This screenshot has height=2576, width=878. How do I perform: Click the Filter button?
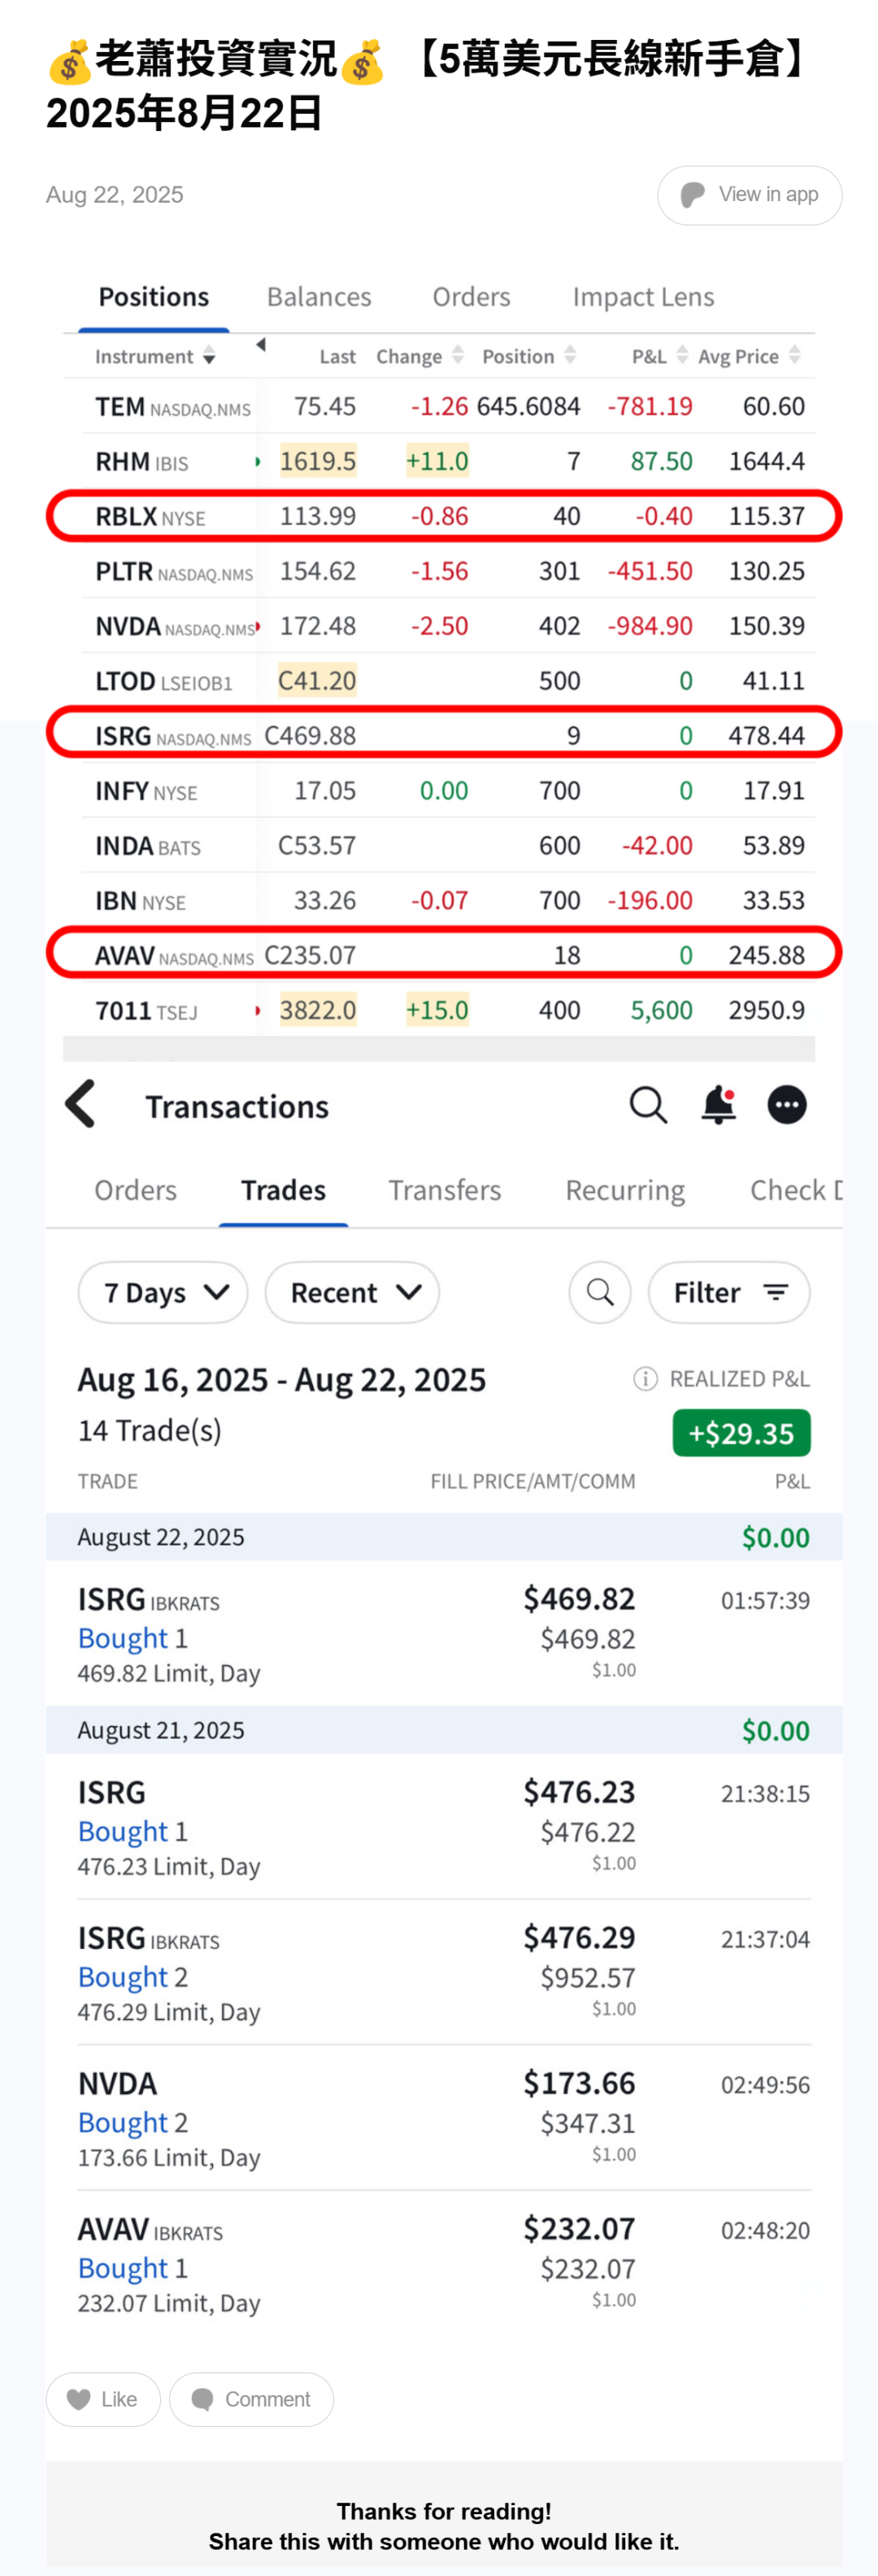click(728, 1292)
